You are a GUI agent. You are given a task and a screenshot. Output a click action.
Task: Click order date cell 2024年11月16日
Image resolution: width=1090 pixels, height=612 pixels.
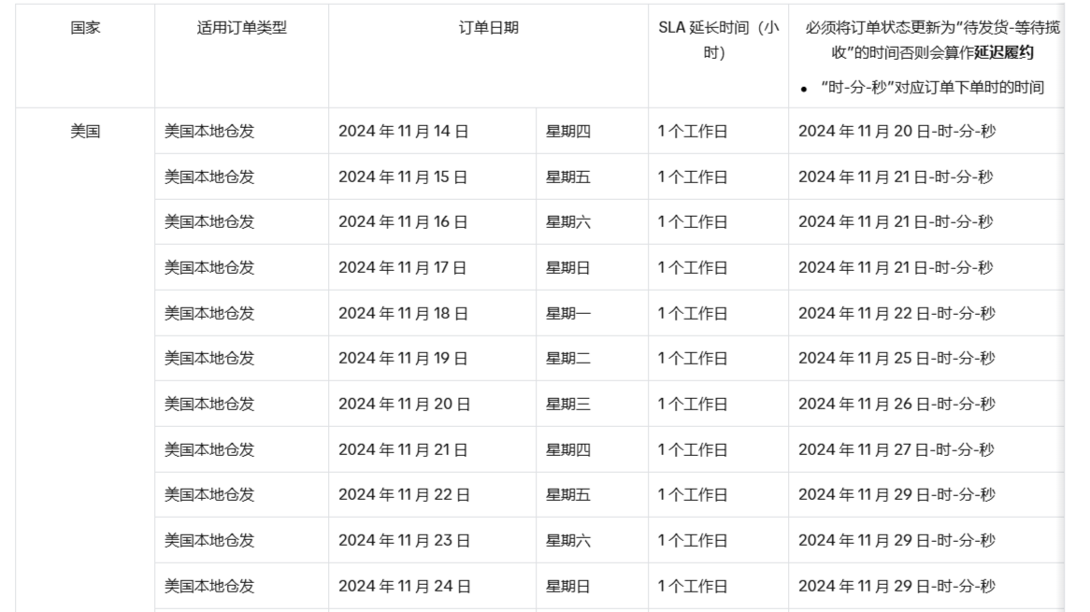pyautogui.click(x=403, y=222)
